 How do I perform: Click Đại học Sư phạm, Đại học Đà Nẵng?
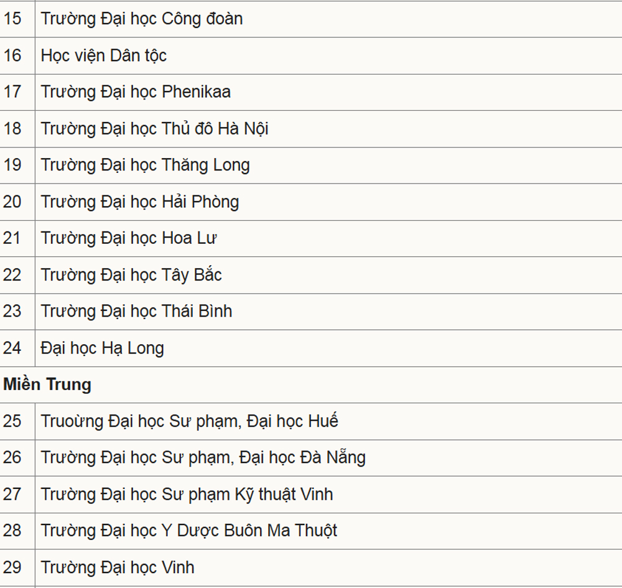pyautogui.click(x=203, y=457)
